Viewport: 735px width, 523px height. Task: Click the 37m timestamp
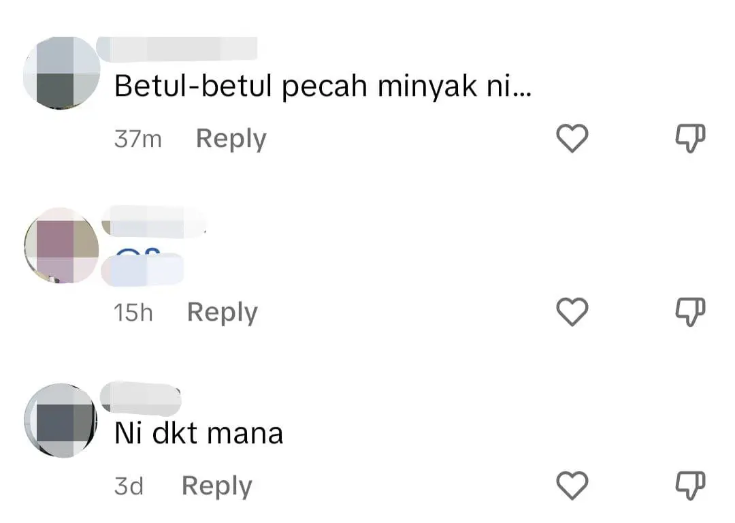coord(137,140)
